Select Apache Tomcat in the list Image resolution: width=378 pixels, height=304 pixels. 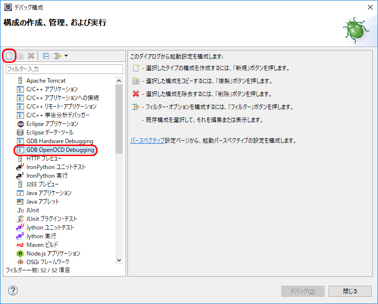46,81
